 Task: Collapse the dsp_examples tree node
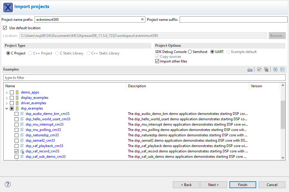7,109
